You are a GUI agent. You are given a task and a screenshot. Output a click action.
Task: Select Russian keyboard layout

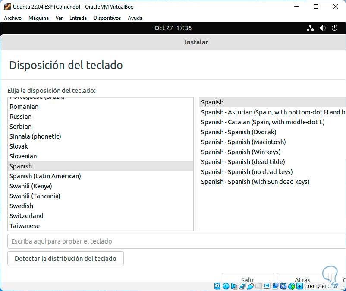click(x=101, y=117)
